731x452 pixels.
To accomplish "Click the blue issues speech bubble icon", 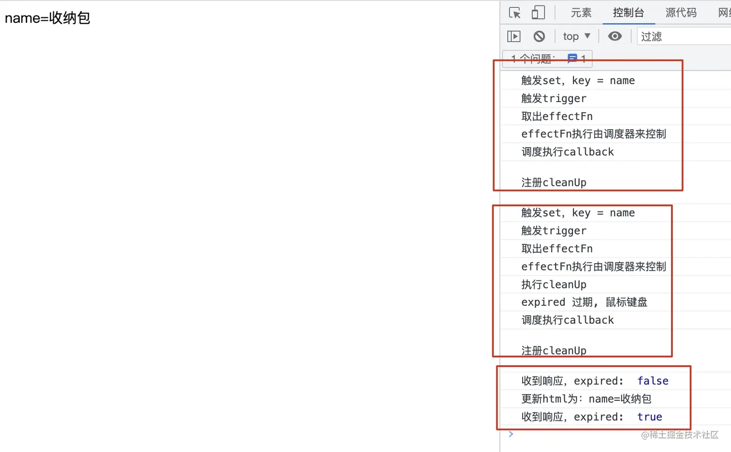I will tap(572, 58).
